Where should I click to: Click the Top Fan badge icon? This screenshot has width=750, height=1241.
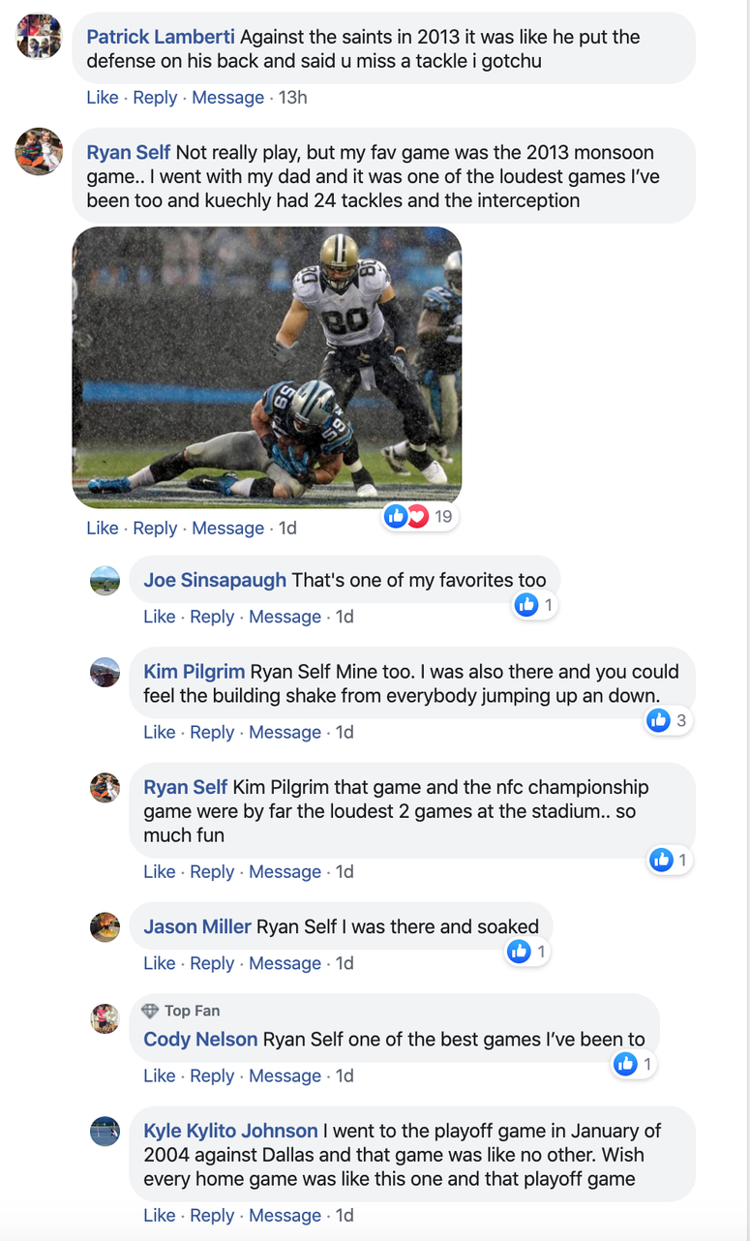pos(150,1011)
